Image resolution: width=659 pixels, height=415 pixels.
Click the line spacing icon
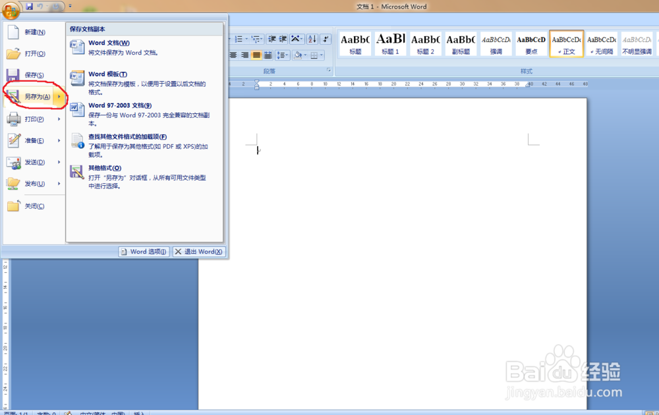click(280, 55)
